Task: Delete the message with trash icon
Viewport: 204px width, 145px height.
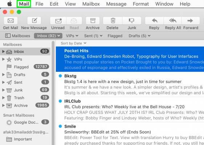Action: point(113,21)
